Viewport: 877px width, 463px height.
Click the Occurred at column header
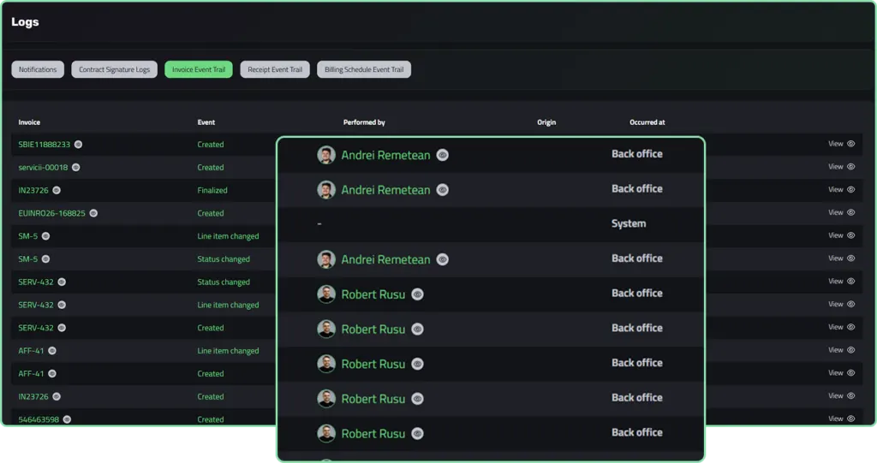pyautogui.click(x=647, y=122)
